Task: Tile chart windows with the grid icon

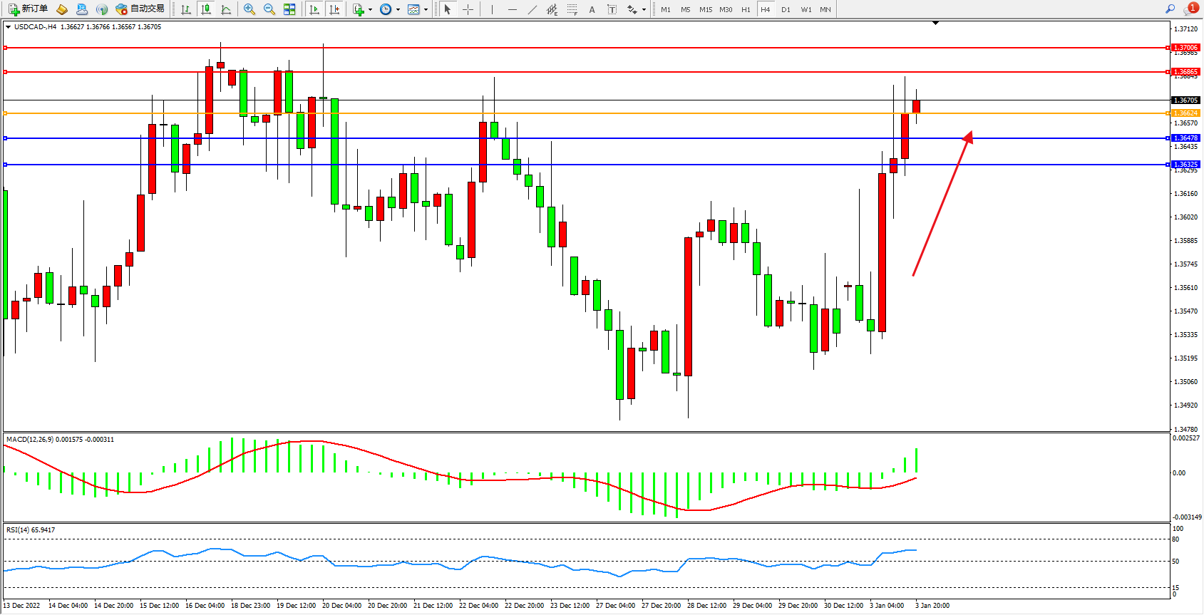Action: [289, 9]
